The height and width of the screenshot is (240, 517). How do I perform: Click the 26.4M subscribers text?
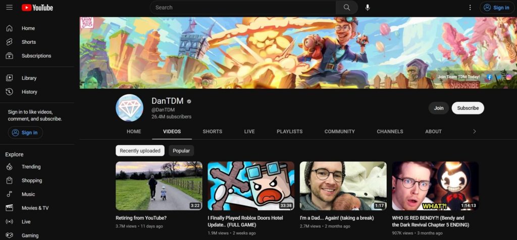click(x=172, y=116)
